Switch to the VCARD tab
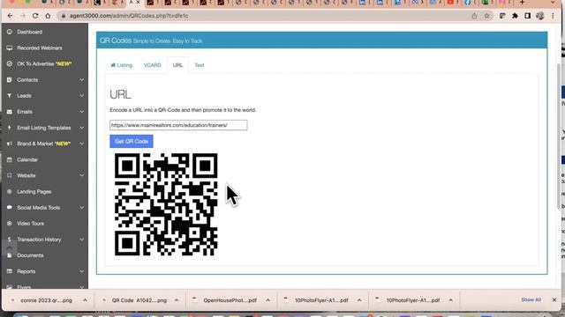This screenshot has width=565, height=317. 152,65
